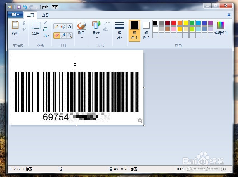Click the canvas size 481 × 265 readout
Viewport: 238px width, 177px height.
pyautogui.click(x=125, y=169)
